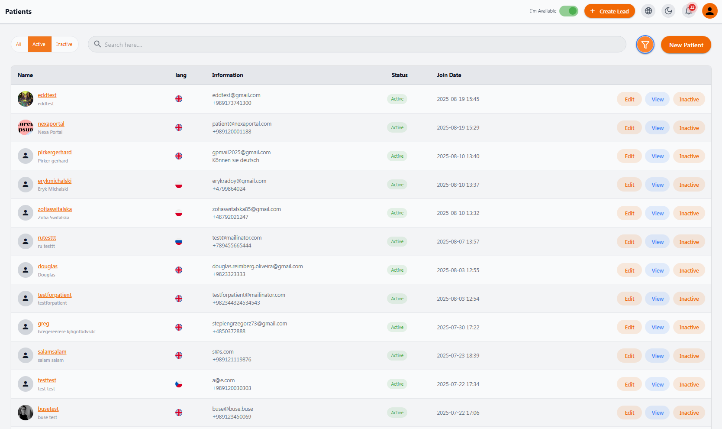Open the user profile avatar menu
This screenshot has width=722, height=429.
[710, 11]
